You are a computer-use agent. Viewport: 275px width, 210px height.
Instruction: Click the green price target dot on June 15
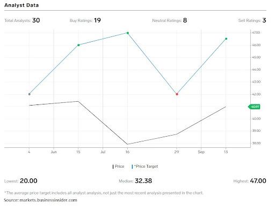[x=78, y=45]
